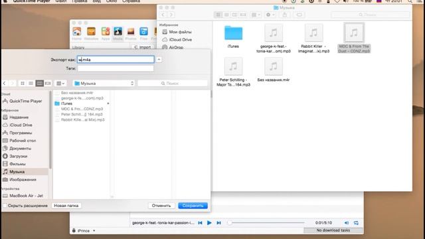The width and height of the screenshot is (425, 239).
Task: Switch save dialog to icon view
Action: (23, 83)
